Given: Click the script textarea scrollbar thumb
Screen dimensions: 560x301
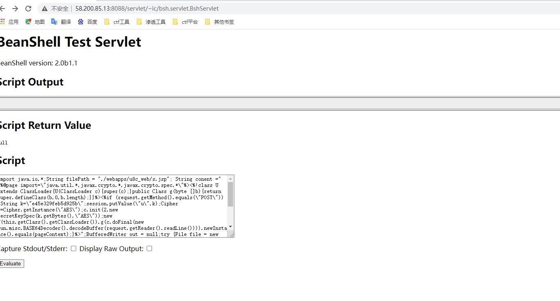Looking at the screenshot, I should click(x=231, y=194).
